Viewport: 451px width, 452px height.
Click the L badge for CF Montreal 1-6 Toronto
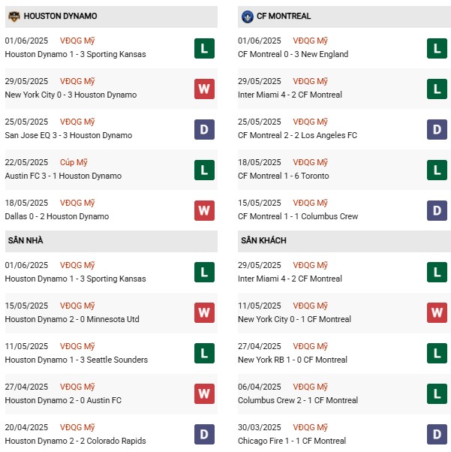pos(437,170)
